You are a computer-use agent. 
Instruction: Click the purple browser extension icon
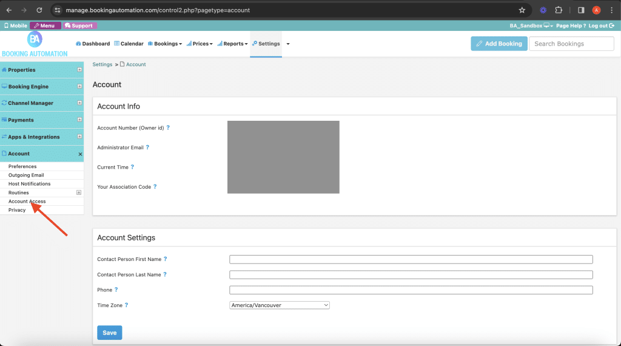pyautogui.click(x=543, y=10)
